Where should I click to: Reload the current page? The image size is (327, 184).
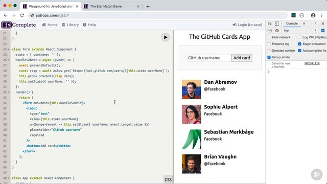pyautogui.click(x=22, y=15)
